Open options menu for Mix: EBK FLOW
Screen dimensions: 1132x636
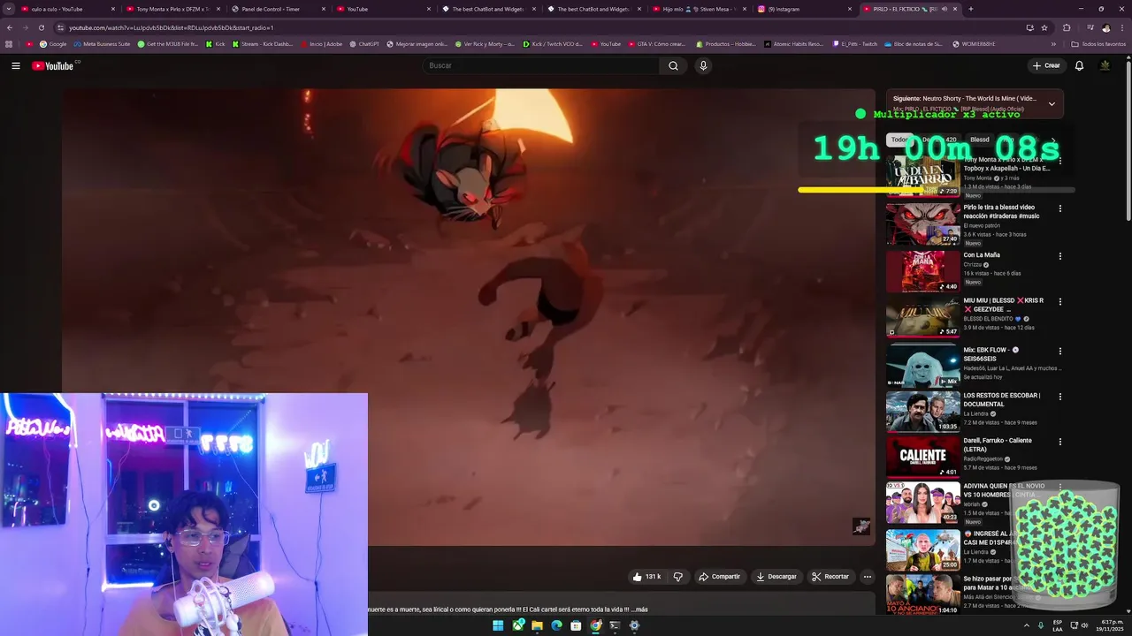pos(1060,351)
